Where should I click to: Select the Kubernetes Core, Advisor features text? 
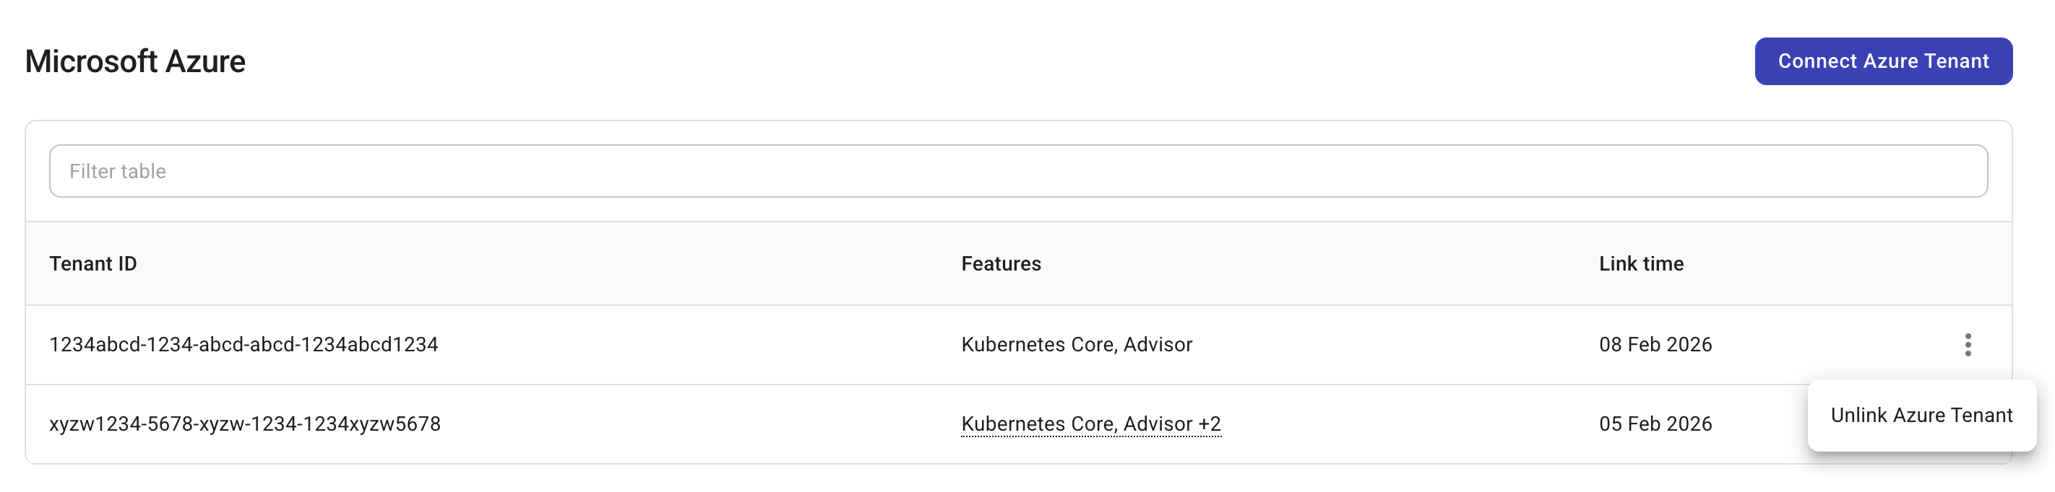pyautogui.click(x=1077, y=344)
